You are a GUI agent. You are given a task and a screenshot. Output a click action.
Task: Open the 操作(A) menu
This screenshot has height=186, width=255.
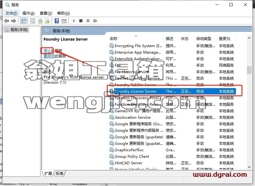(x=29, y=13)
